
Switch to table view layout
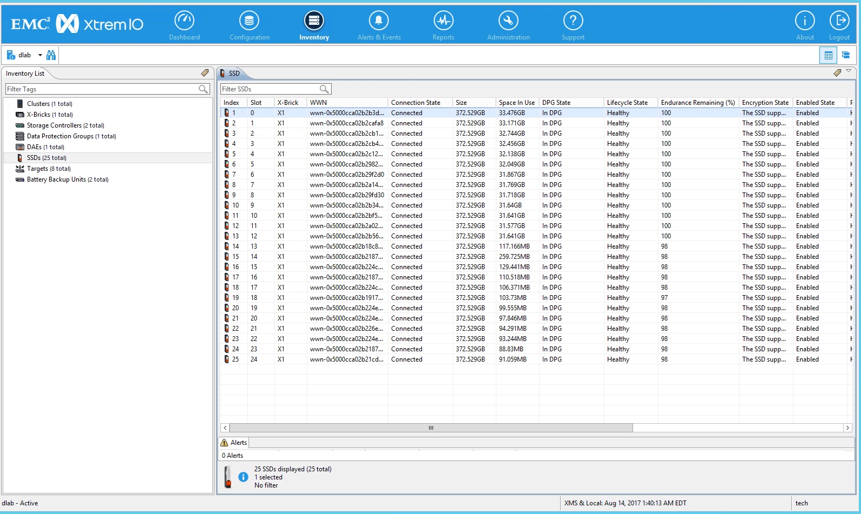click(x=828, y=55)
